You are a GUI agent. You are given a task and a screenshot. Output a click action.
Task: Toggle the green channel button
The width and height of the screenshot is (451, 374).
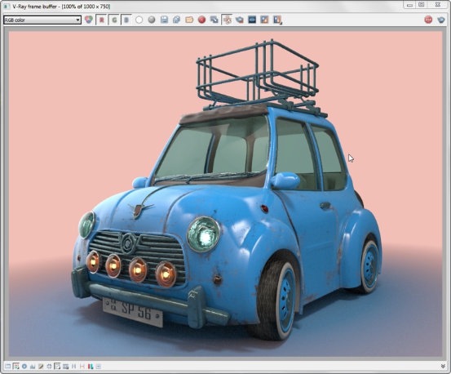point(114,20)
